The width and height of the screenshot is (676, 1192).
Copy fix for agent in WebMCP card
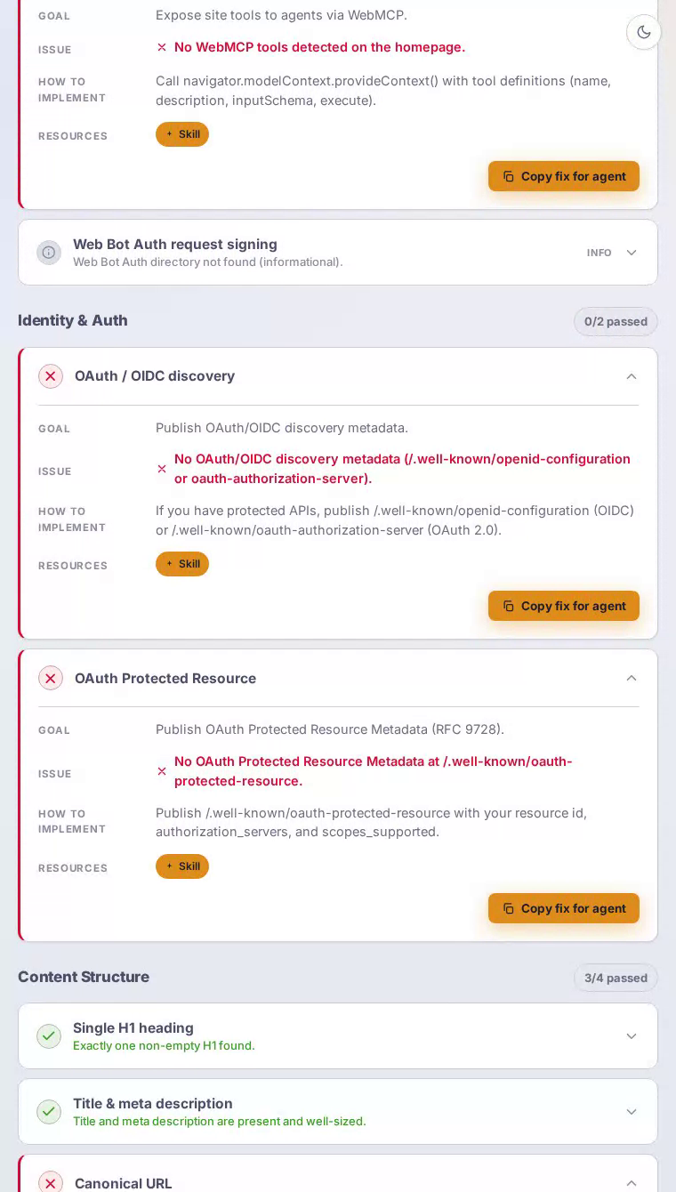564,176
